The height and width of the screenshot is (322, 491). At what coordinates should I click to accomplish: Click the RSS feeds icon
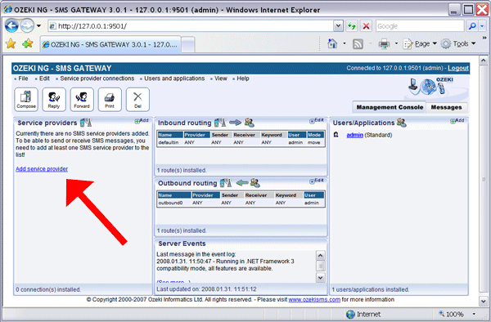[358, 44]
